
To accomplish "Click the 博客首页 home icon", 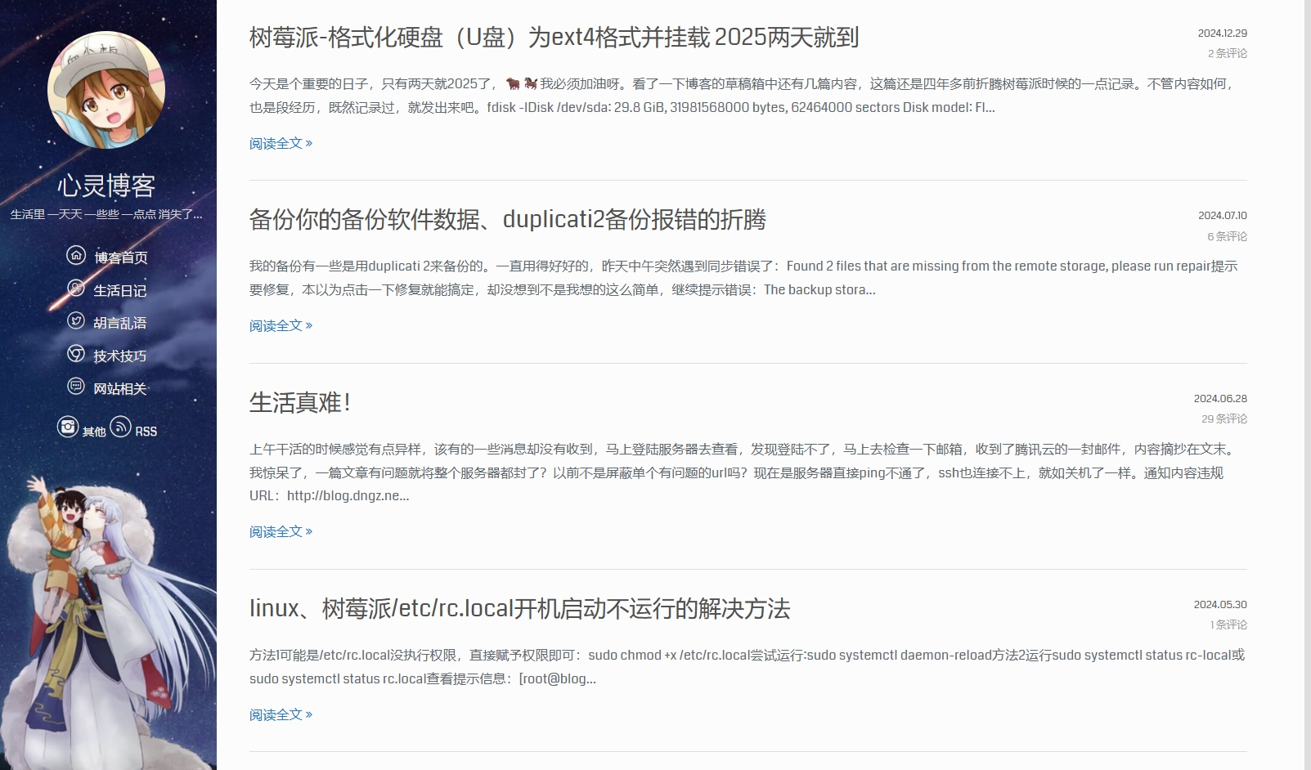I will pyautogui.click(x=76, y=256).
